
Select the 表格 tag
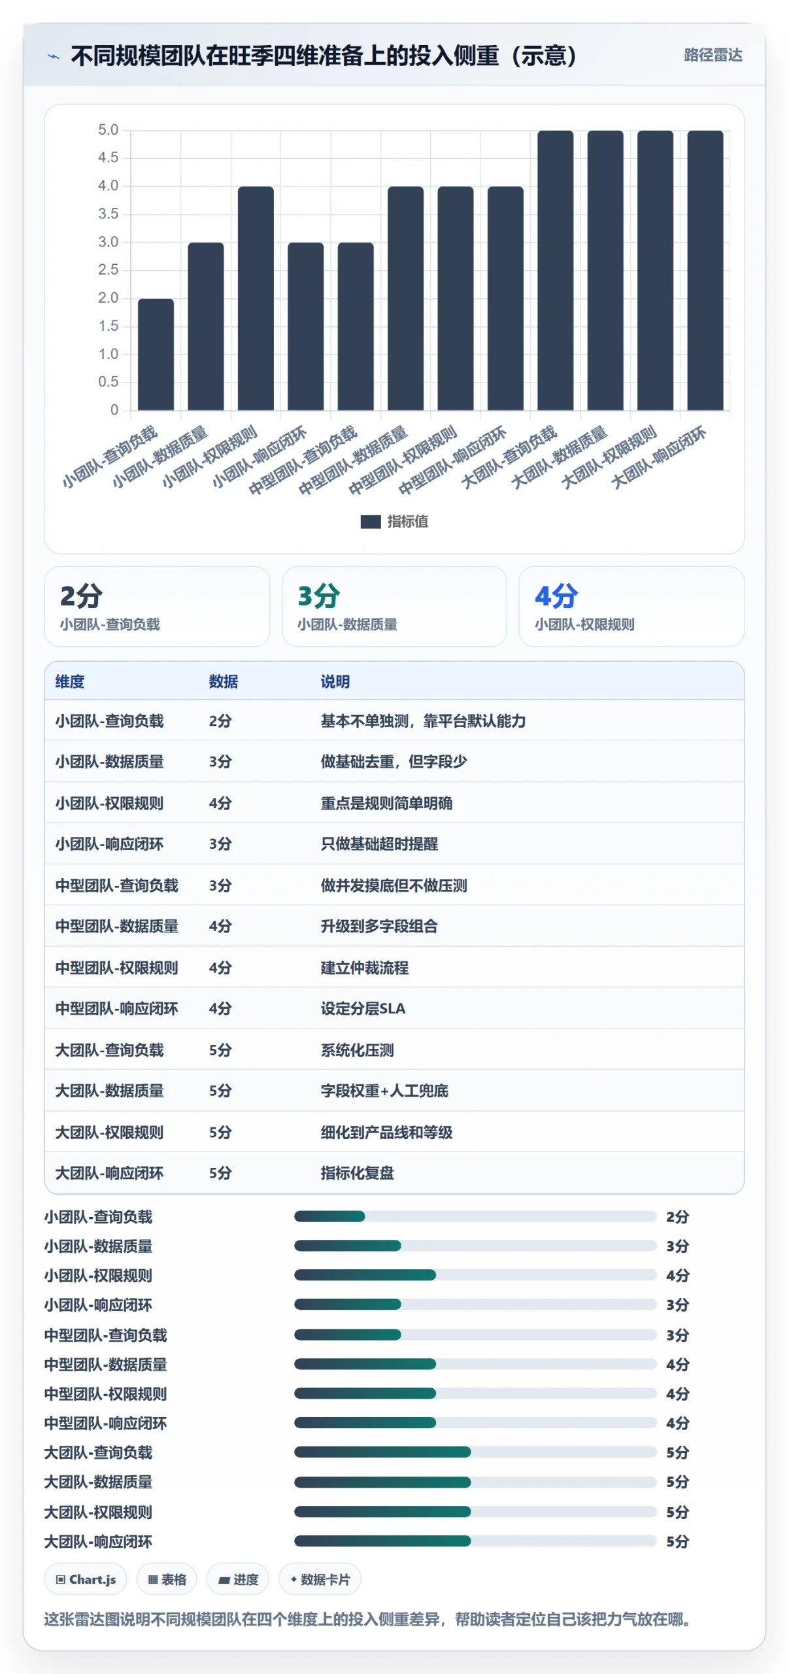[167, 1579]
